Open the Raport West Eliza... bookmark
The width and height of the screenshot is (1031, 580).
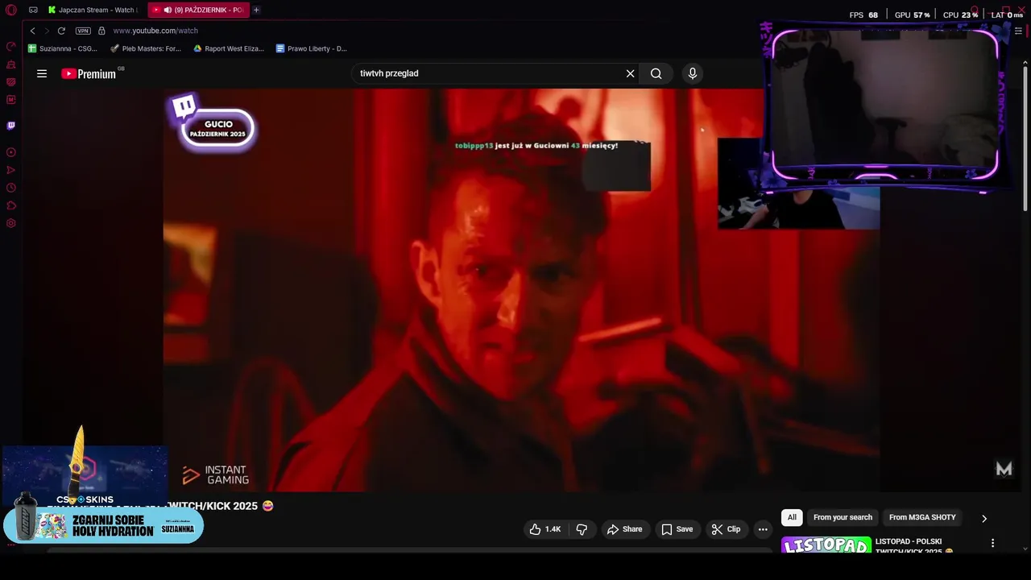pos(229,48)
